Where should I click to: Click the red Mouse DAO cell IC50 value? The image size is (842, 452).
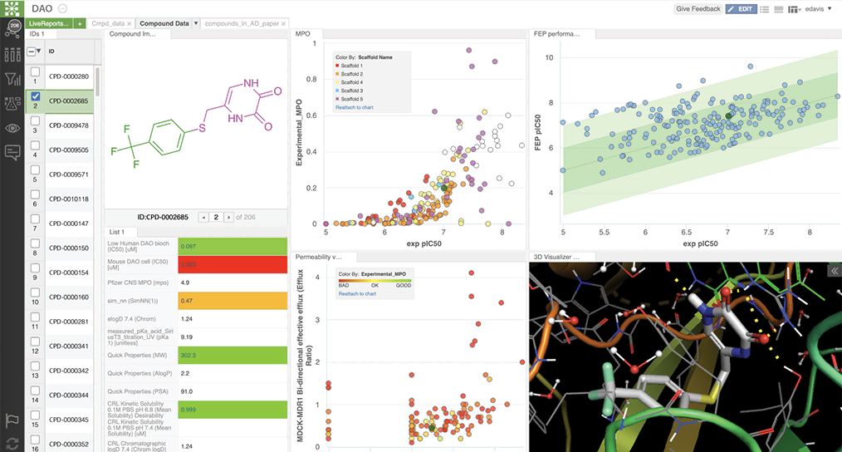click(x=233, y=265)
